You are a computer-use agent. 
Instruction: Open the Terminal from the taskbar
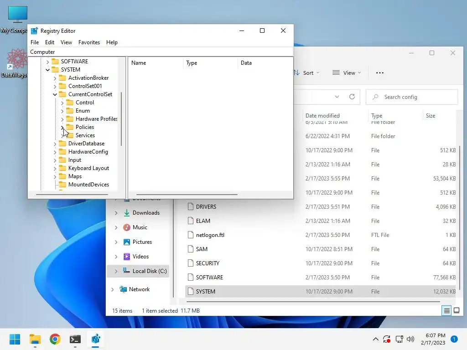(x=75, y=339)
